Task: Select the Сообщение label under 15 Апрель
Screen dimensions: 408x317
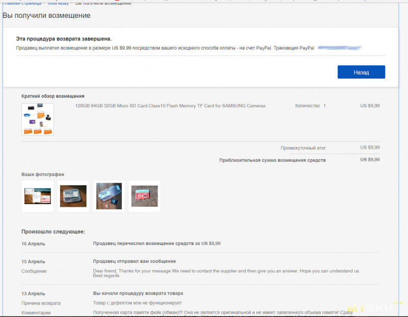Action: tap(34, 271)
